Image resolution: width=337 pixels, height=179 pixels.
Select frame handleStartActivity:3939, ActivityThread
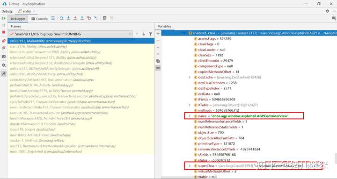[x=81, y=91]
